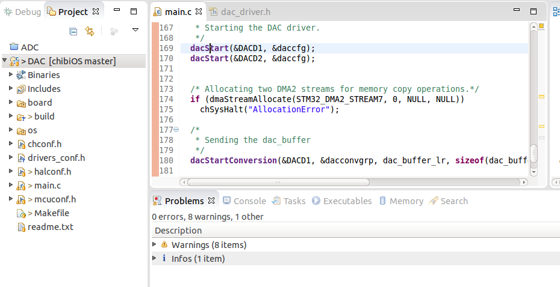Click the drivers_conf.h header file icon
This screenshot has height=287, width=560.
[21, 158]
